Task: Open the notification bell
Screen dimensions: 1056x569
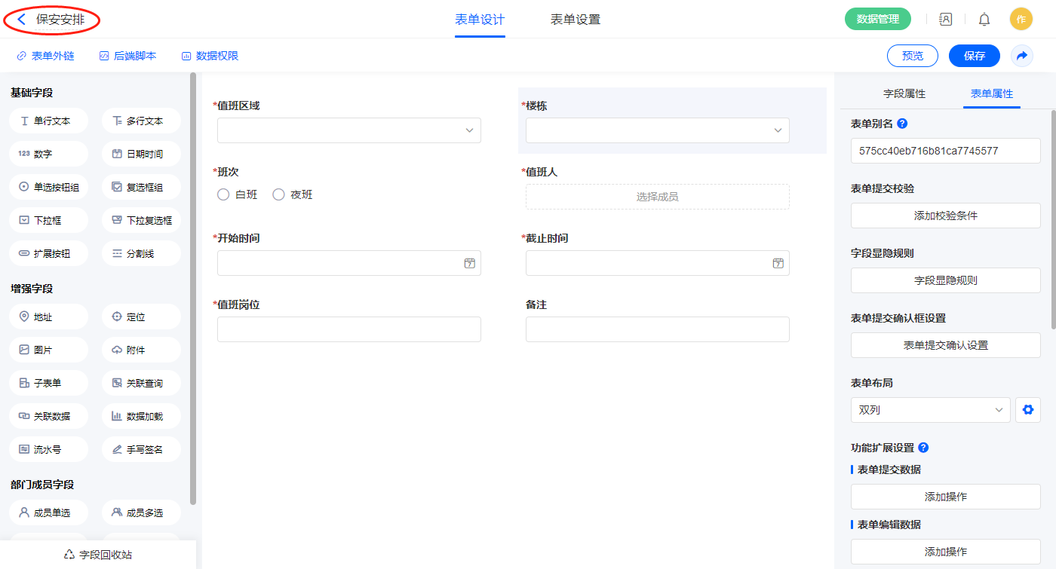Action: click(x=984, y=20)
